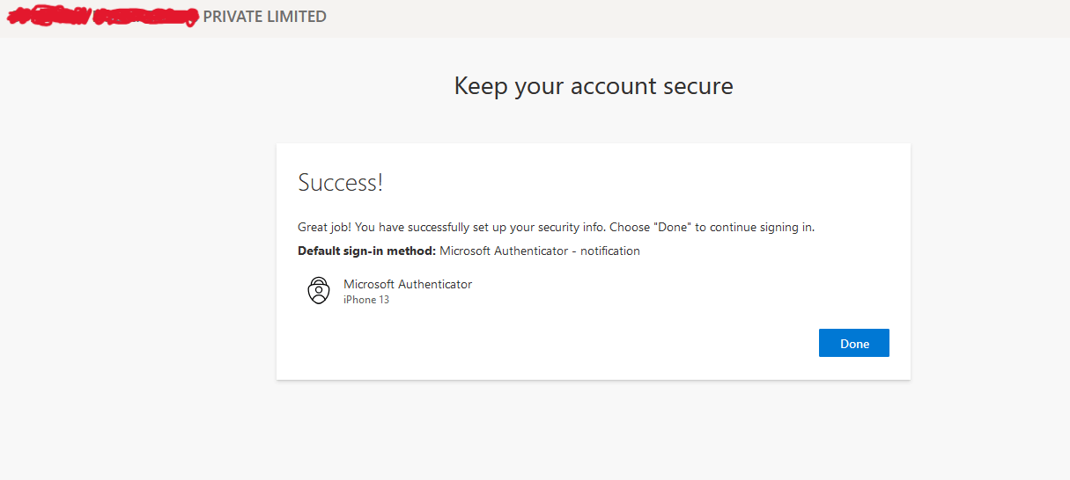The image size is (1070, 480).
Task: Click the Default sign-in method label
Action: point(366,251)
